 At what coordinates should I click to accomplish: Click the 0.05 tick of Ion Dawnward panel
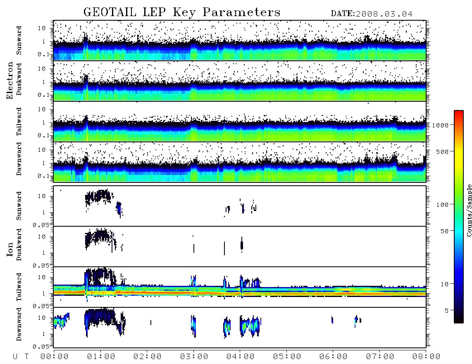click(x=41, y=347)
